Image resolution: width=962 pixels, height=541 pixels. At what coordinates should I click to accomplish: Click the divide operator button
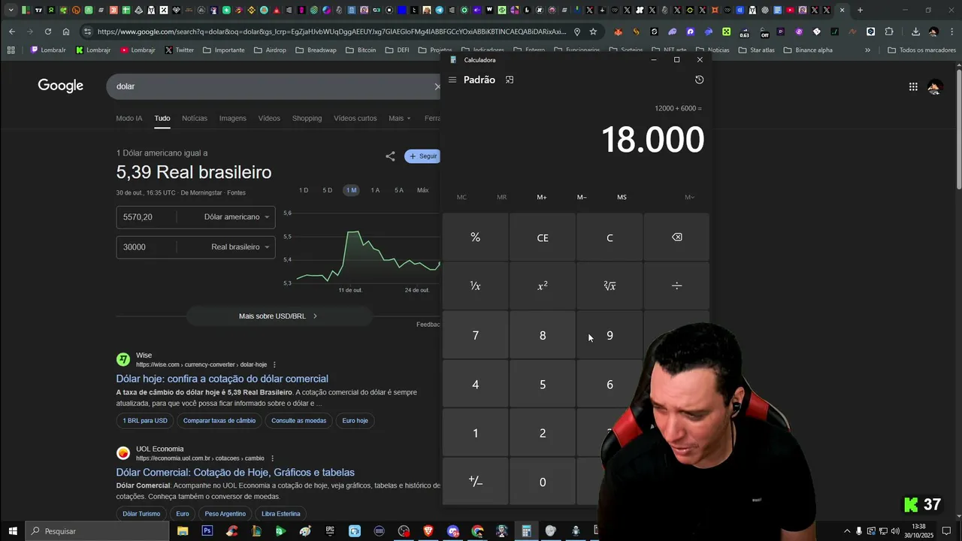click(676, 286)
